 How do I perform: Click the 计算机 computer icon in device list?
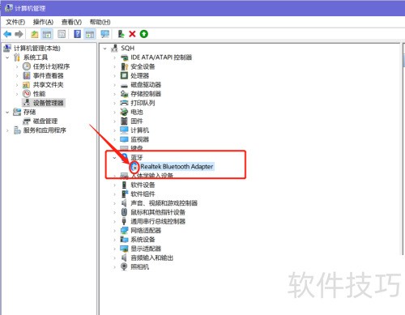pyautogui.click(x=124, y=130)
